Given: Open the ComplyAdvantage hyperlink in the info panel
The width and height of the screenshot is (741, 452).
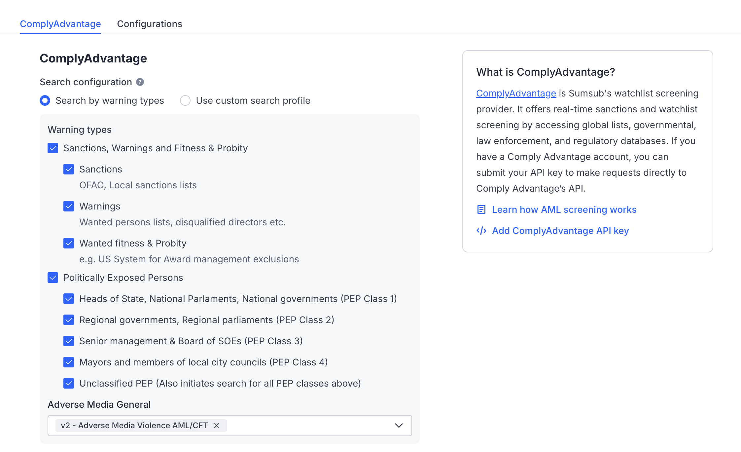Looking at the screenshot, I should pos(516,93).
